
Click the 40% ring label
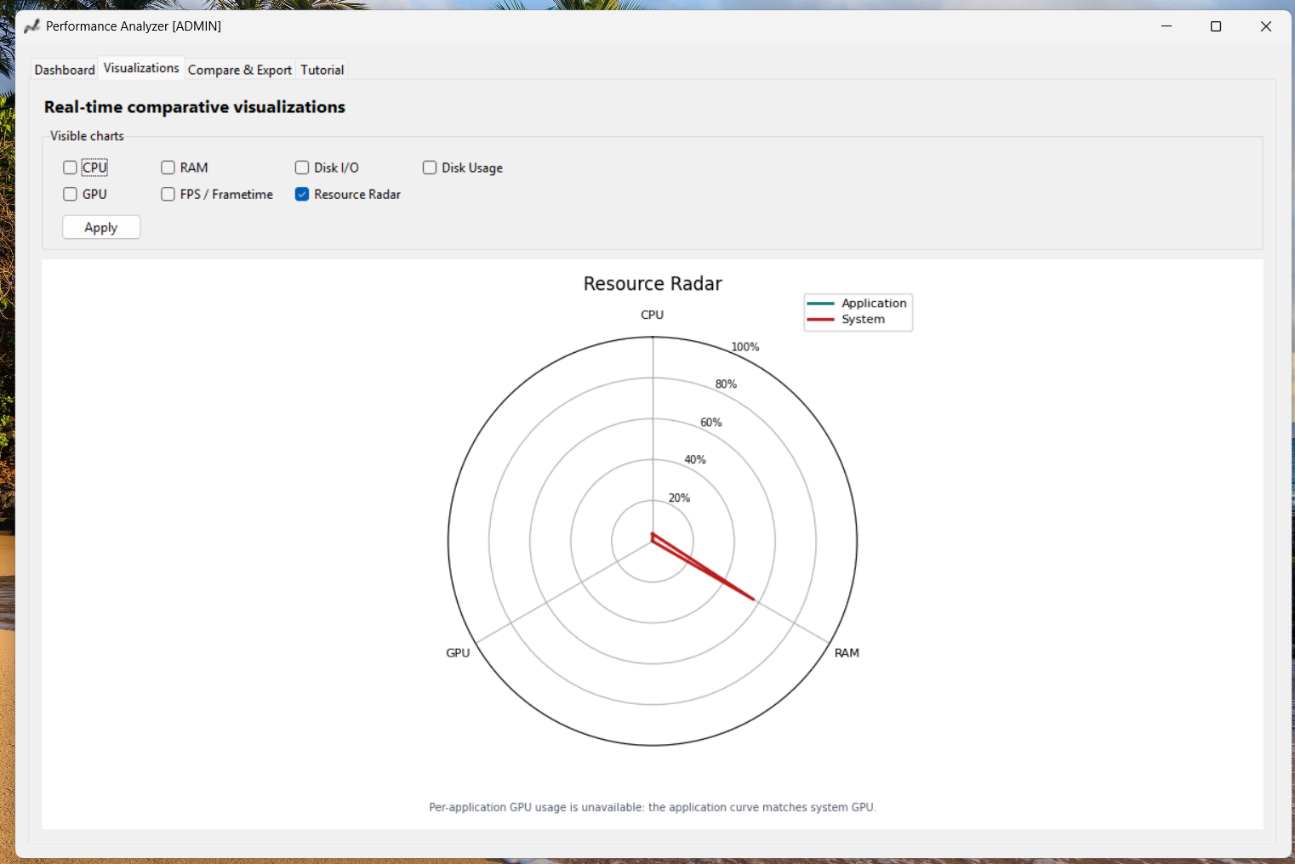coord(695,460)
